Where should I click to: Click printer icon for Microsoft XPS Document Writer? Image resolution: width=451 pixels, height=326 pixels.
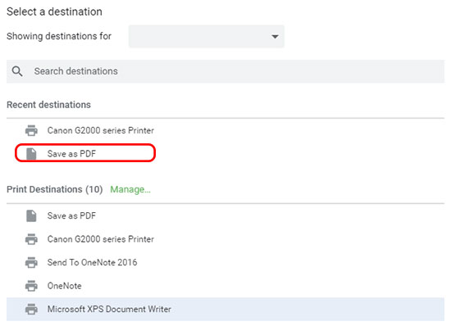pyautogui.click(x=31, y=309)
